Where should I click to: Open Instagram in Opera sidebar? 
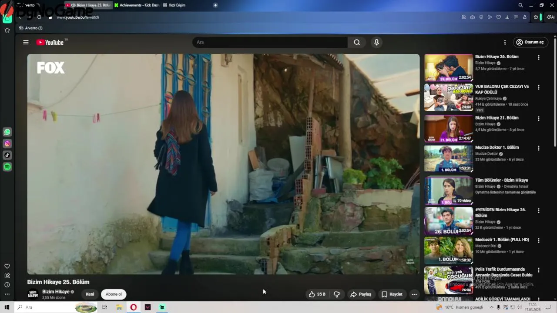pos(7,143)
